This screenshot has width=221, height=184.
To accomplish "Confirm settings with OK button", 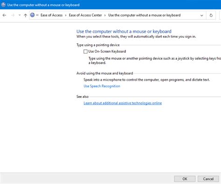I will coord(185,179).
